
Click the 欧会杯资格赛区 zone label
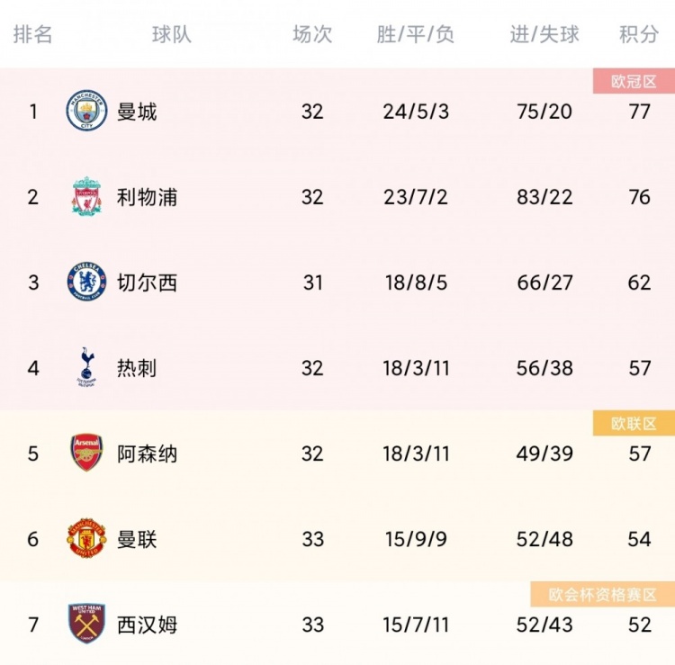[602, 595]
